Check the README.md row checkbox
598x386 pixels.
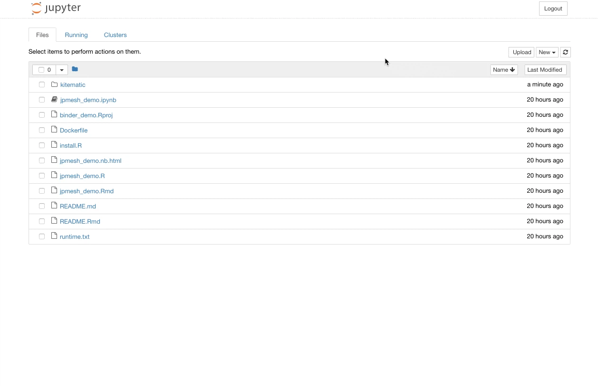coord(42,206)
